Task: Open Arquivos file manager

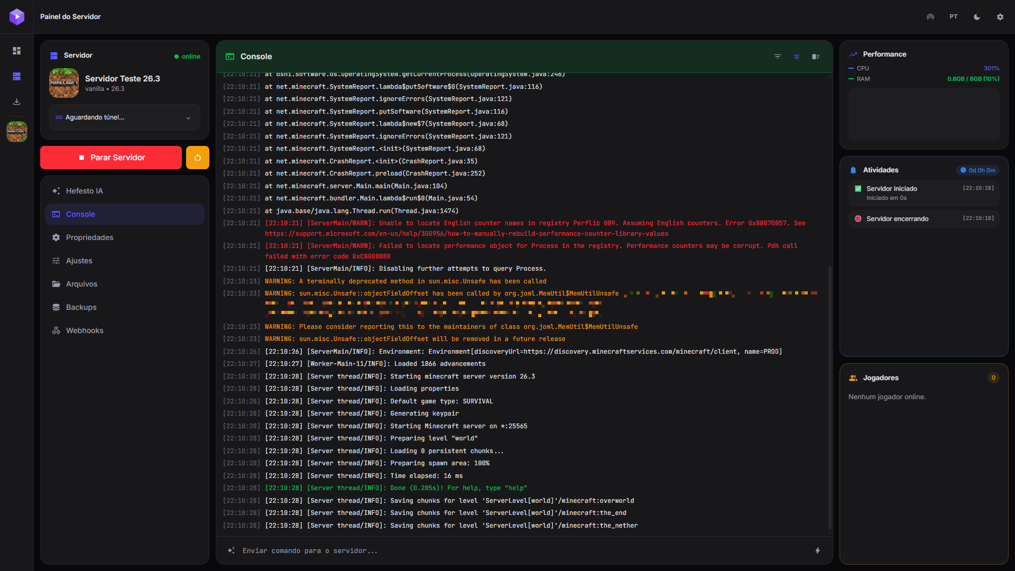Action: 125,284
